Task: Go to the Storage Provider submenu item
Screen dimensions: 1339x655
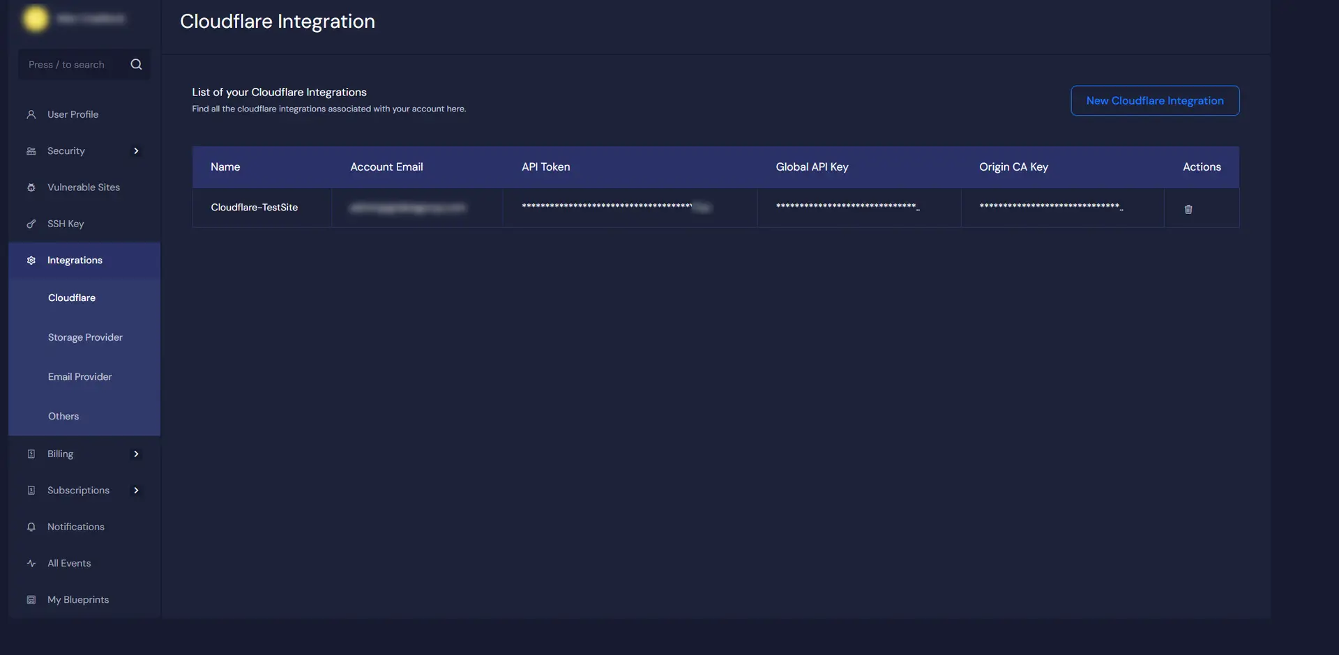Action: [x=85, y=337]
